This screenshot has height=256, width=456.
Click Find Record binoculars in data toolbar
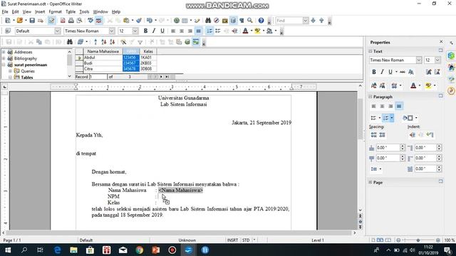(70, 42)
